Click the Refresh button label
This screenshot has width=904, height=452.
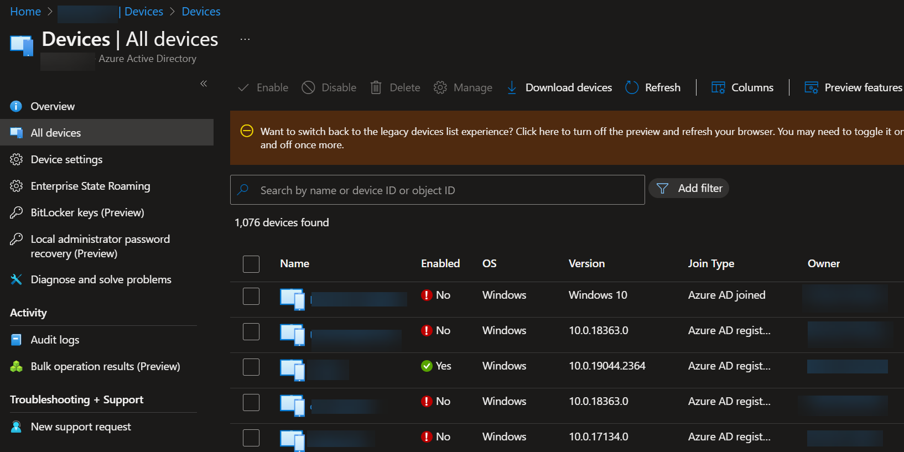663,87
